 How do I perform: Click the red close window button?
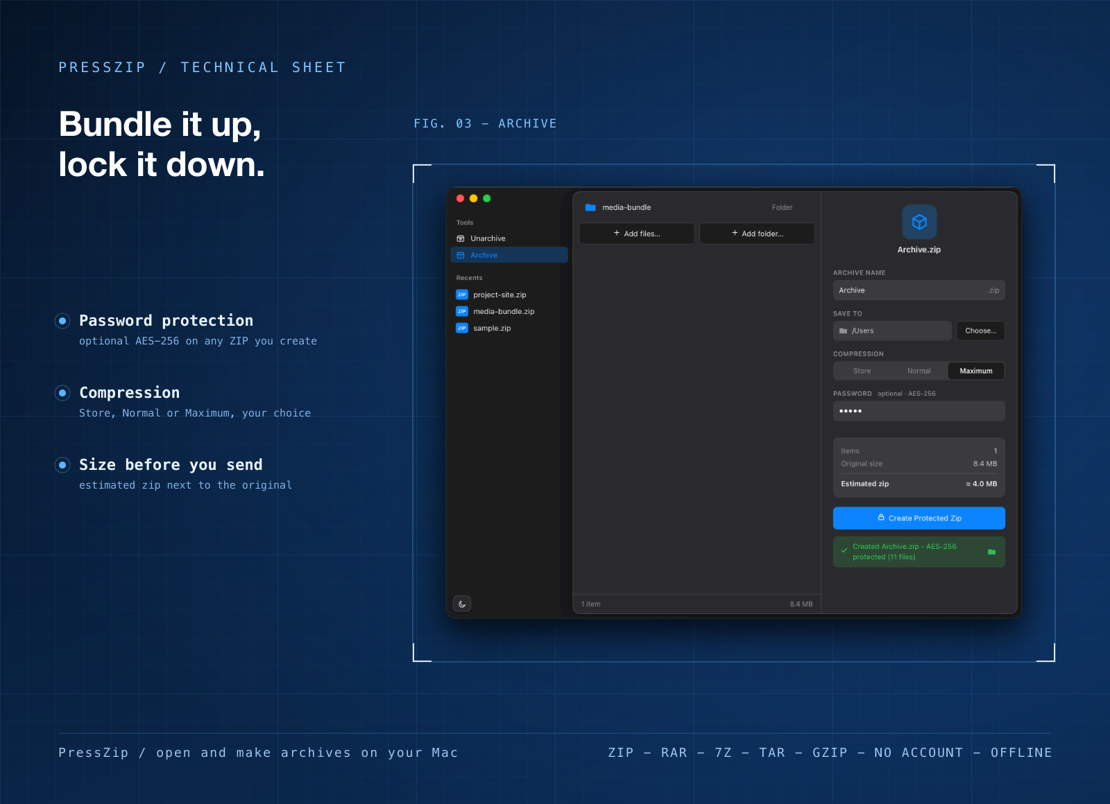click(460, 198)
